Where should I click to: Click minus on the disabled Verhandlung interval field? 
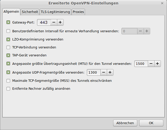(140, 31)
